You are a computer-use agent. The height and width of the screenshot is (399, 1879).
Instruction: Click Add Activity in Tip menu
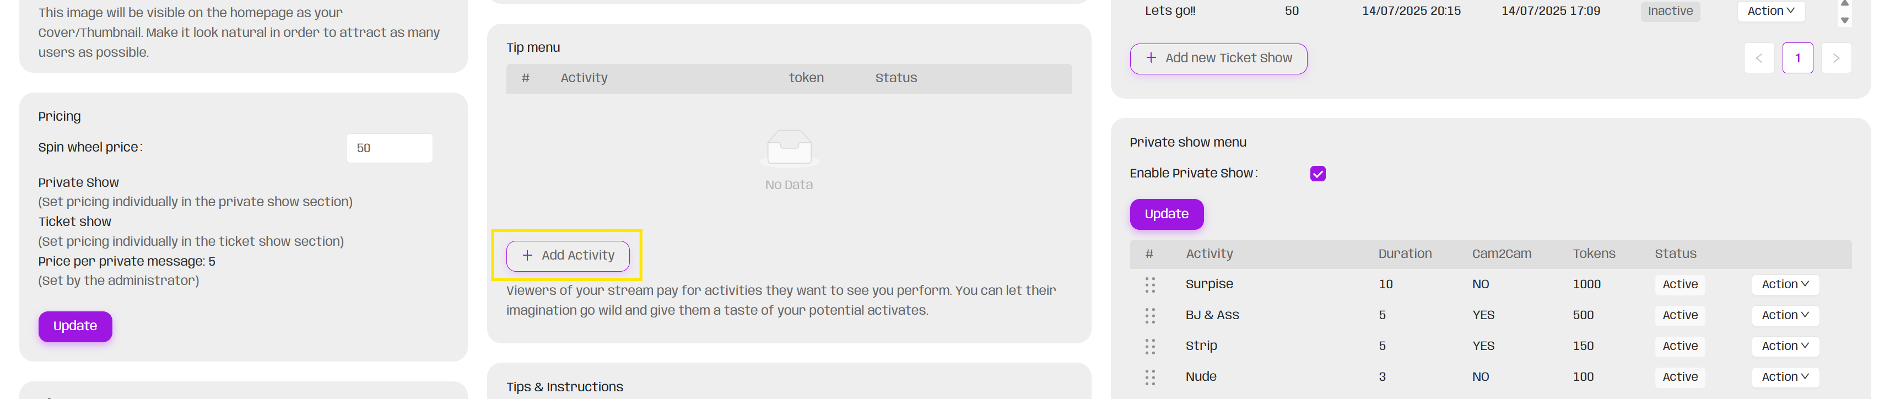[568, 256]
